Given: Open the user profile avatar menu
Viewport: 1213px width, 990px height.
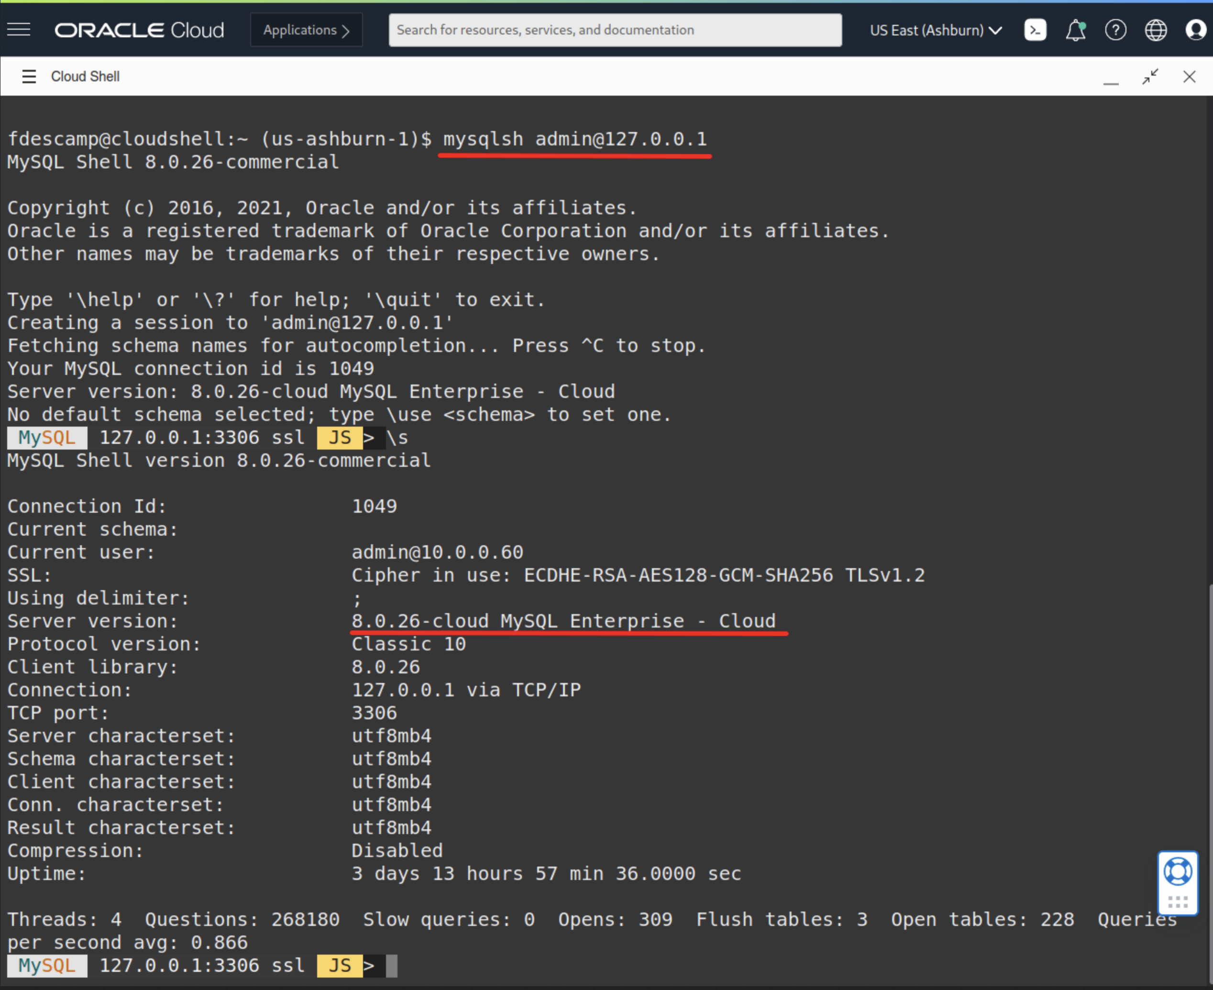Looking at the screenshot, I should (x=1196, y=30).
